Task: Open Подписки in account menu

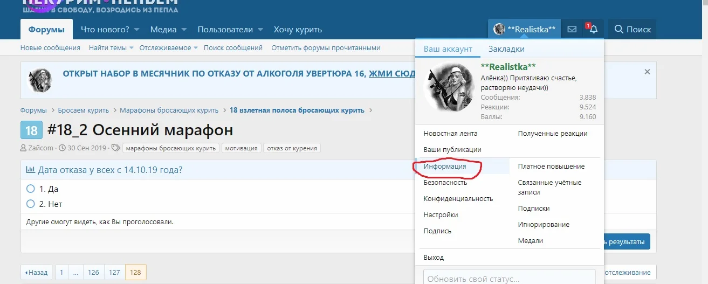Action: [534, 209]
